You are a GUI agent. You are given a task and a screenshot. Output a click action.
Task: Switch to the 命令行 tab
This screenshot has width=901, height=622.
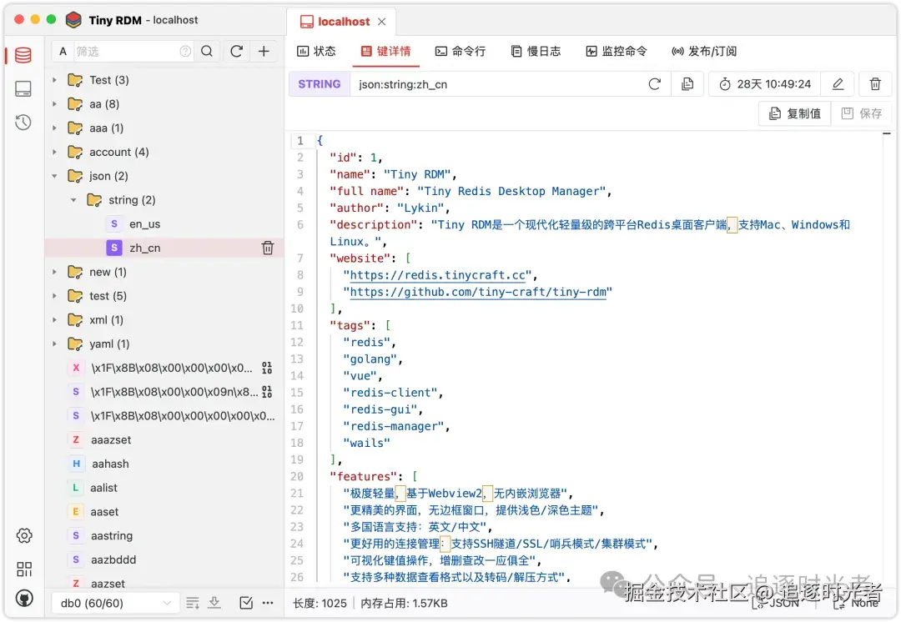[461, 51]
